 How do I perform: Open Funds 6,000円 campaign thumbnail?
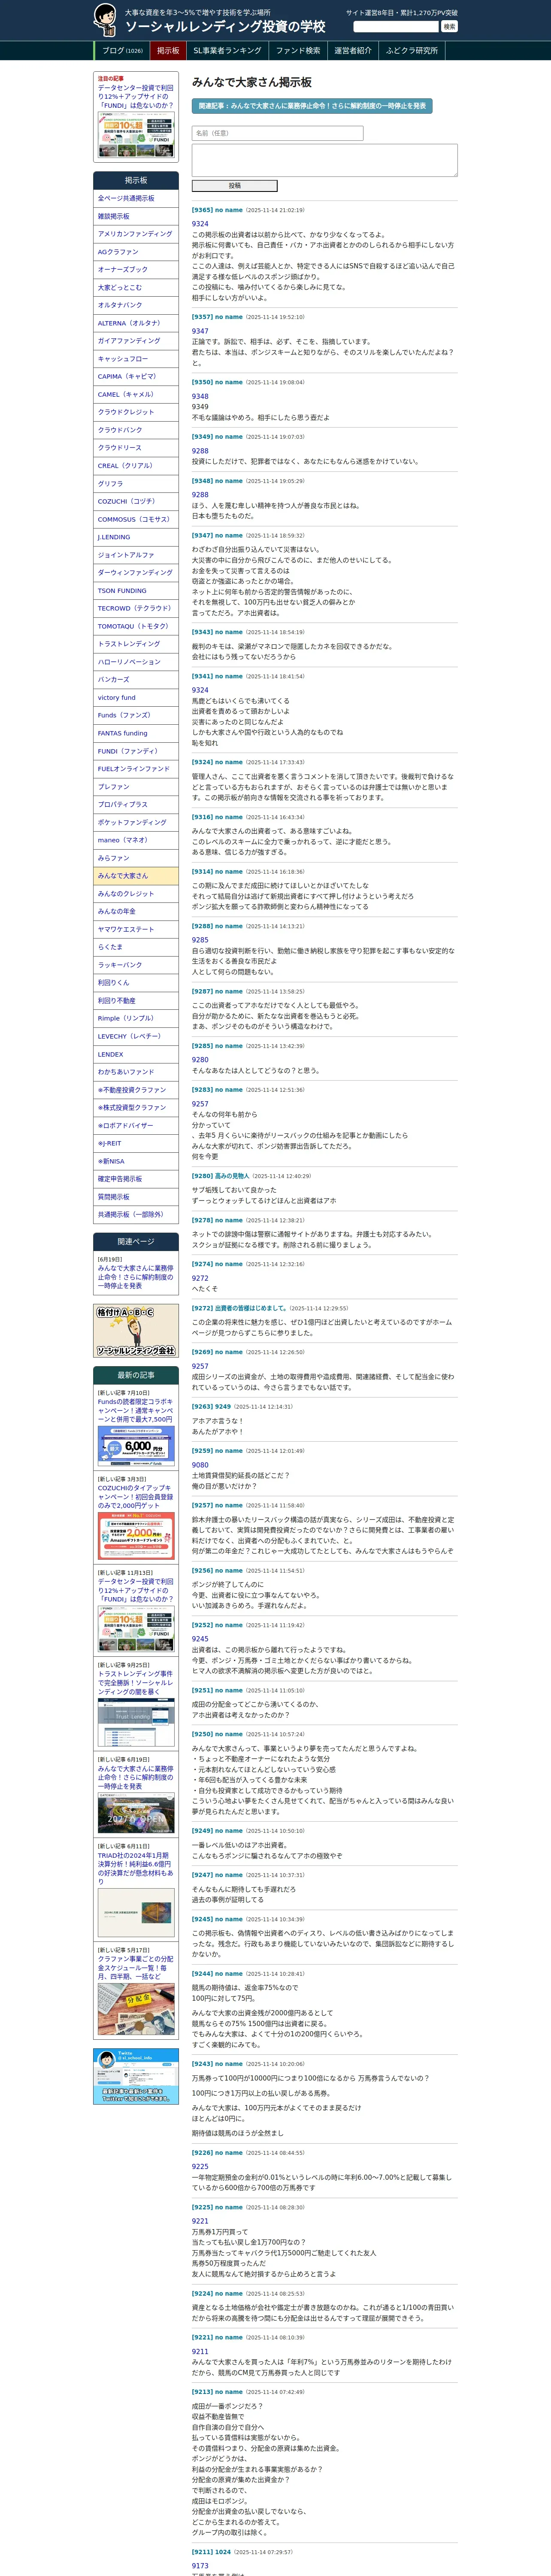tap(136, 1446)
